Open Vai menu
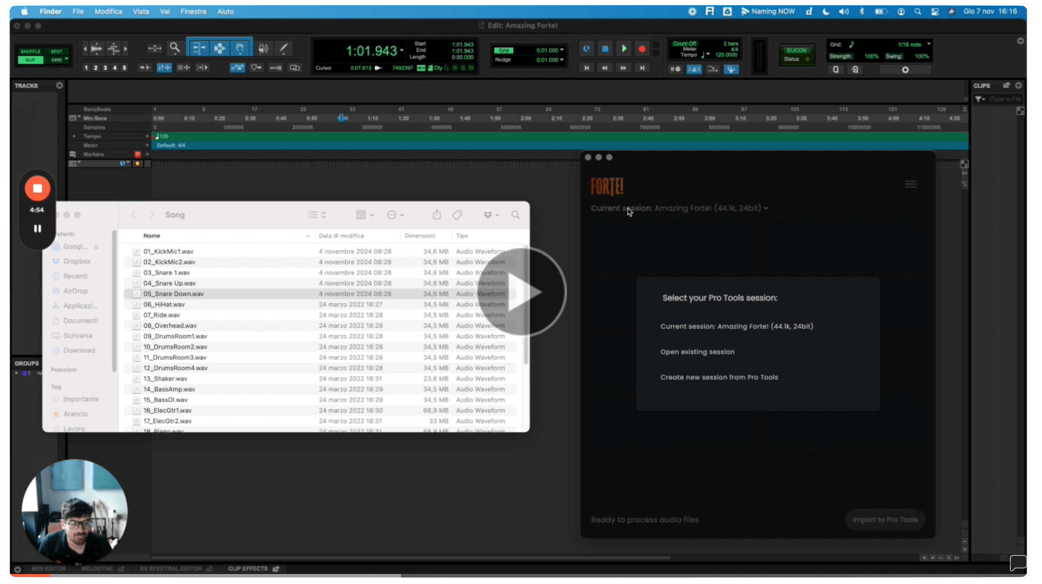 [165, 12]
